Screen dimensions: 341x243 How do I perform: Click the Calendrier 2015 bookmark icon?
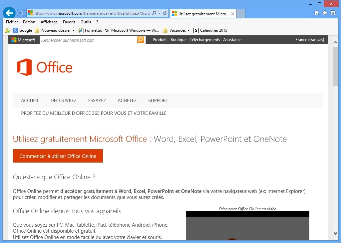pyautogui.click(x=196, y=30)
